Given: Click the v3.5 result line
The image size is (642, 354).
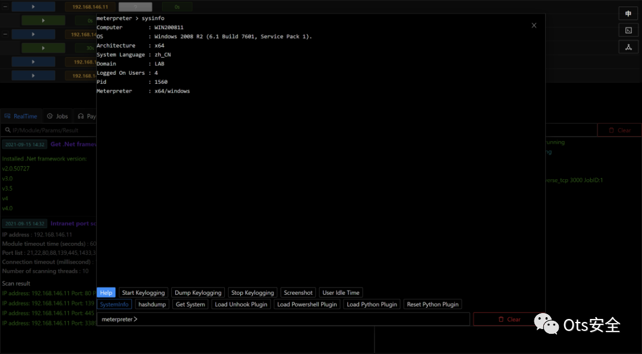Looking at the screenshot, I should [7, 188].
